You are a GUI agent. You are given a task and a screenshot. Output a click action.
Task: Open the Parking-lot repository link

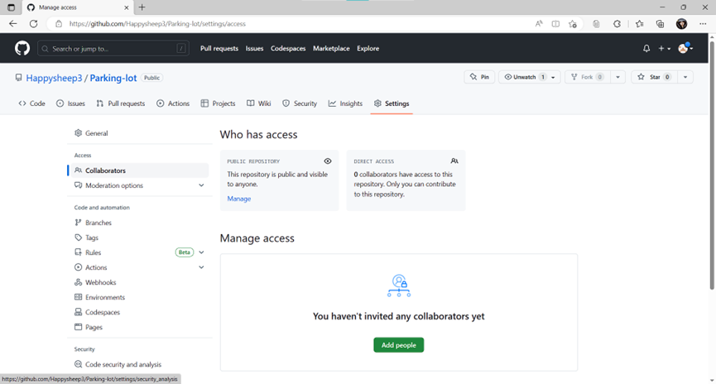[113, 78]
